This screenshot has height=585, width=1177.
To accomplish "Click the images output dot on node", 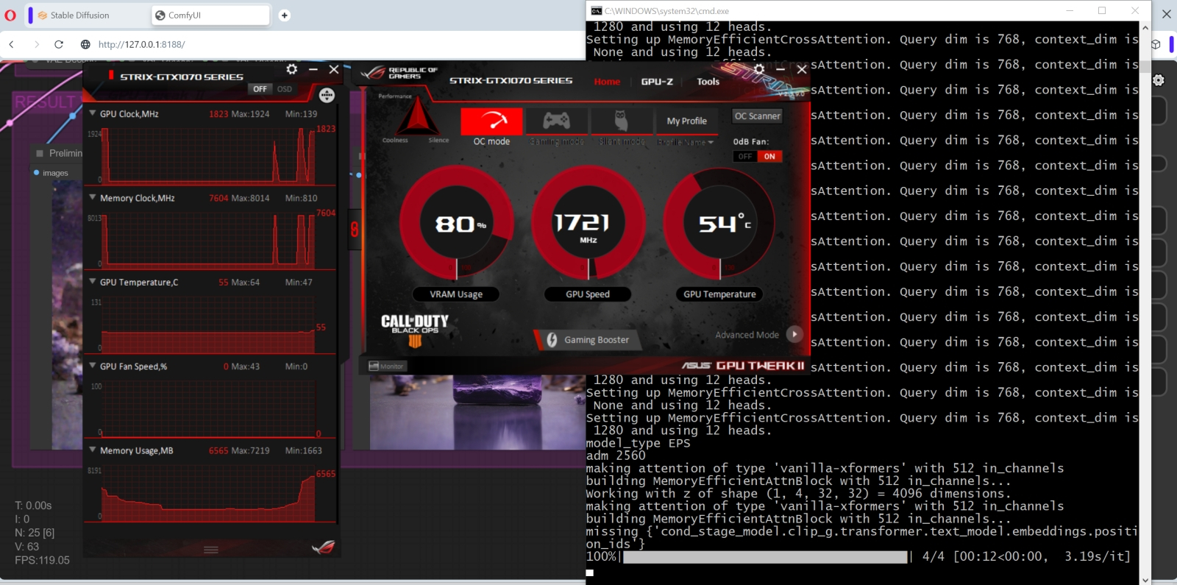I will [x=37, y=172].
